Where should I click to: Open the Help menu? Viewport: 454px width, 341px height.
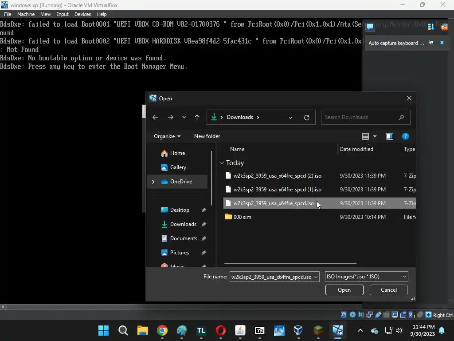click(x=102, y=14)
